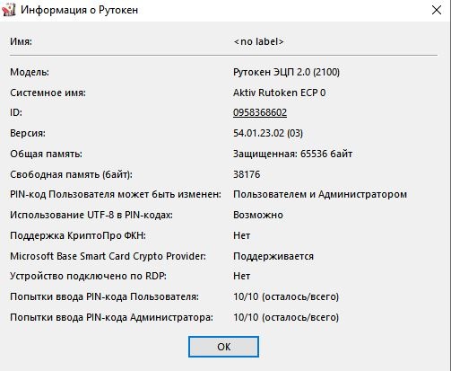The image size is (451, 371).
Task: Click the OK button
Action: click(223, 347)
